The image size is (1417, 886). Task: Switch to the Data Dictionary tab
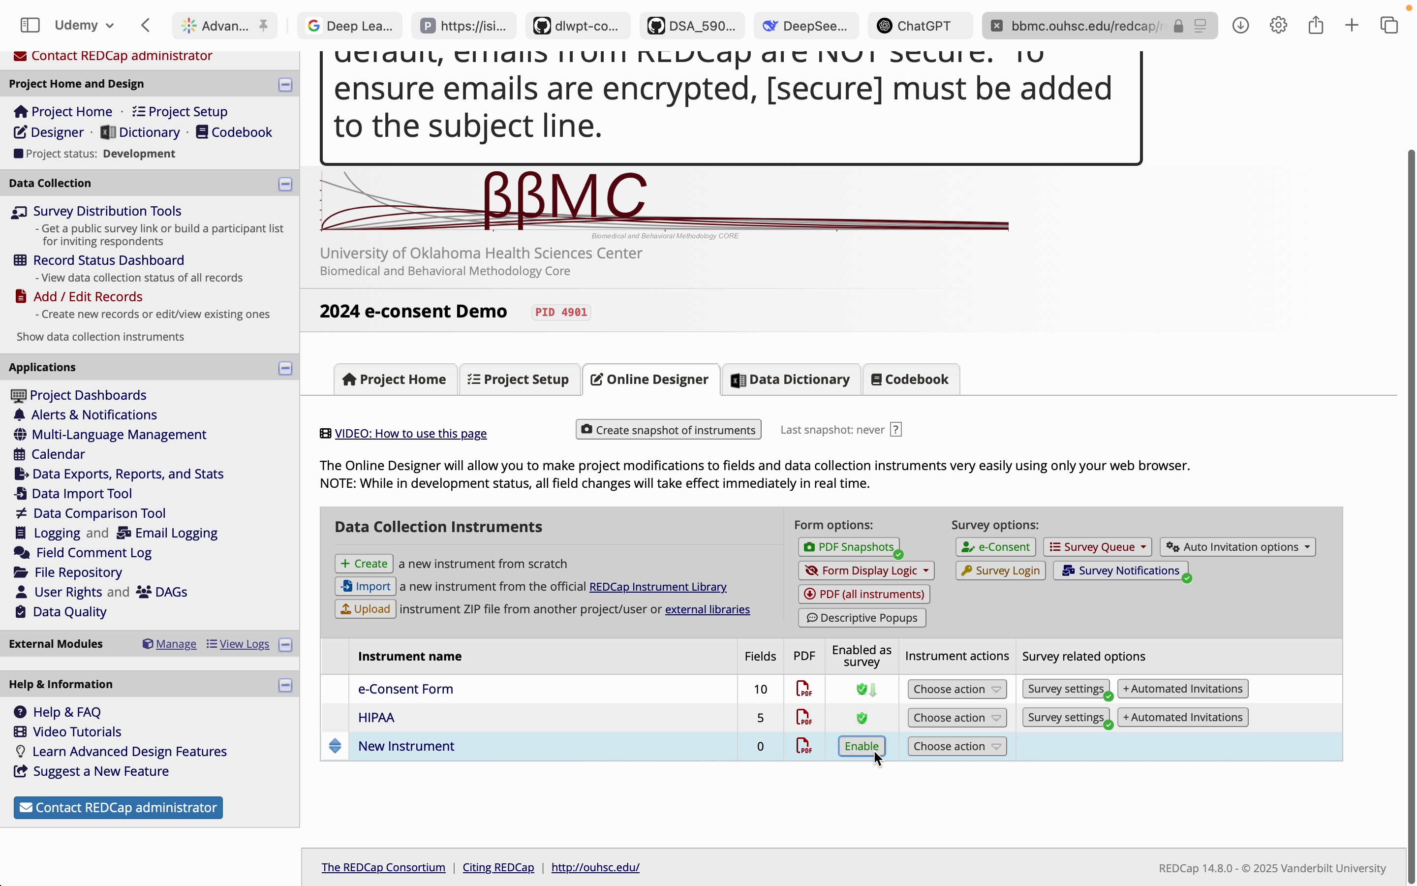[791, 380]
